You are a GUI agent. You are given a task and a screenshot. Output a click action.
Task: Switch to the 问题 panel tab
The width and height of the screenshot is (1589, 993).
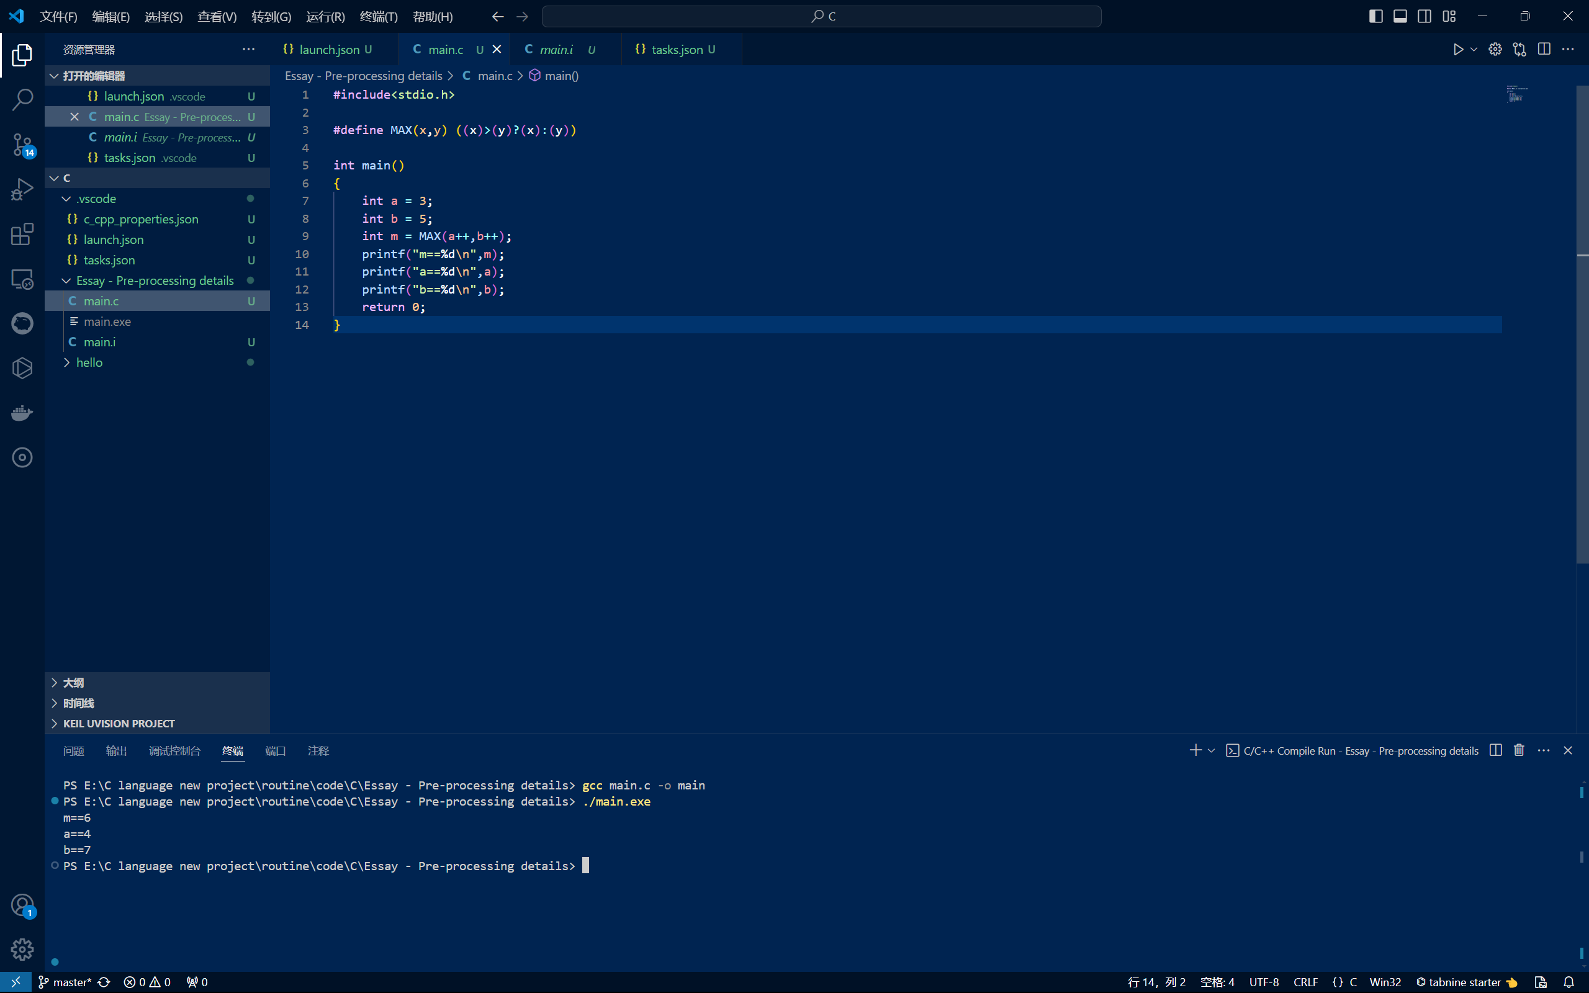click(73, 751)
